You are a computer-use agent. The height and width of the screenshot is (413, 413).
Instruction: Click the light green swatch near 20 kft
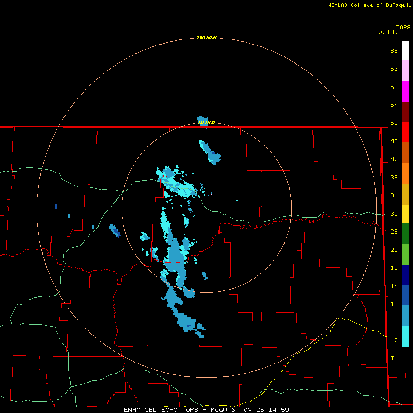click(x=405, y=254)
